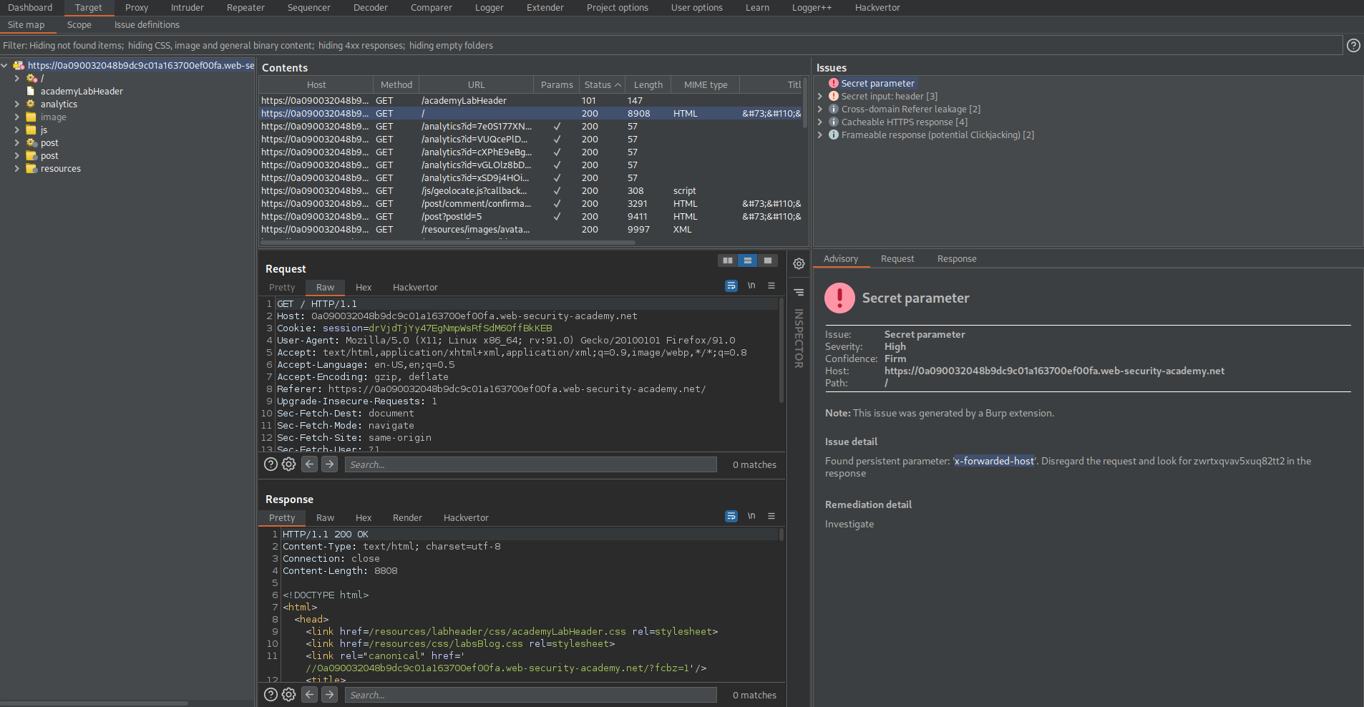Switch to the Issue definitions sub-tab
1364x707 pixels.
coord(147,24)
